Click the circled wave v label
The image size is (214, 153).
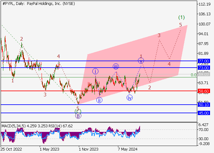point(141,61)
